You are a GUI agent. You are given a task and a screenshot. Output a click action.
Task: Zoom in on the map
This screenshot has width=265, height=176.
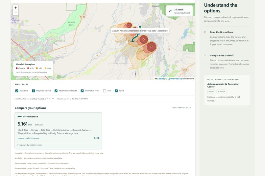[x=15, y=8]
